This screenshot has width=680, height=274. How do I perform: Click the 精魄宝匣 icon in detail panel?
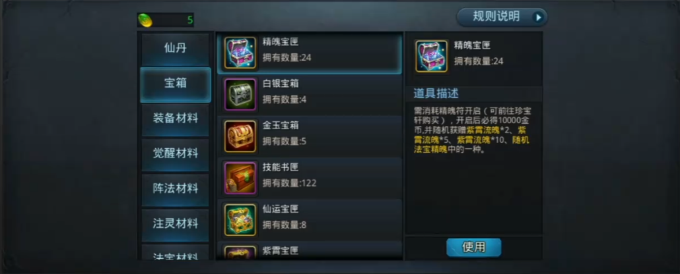tap(432, 56)
